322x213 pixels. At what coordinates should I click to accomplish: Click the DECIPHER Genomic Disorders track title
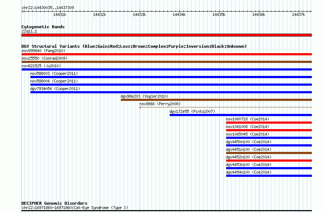click(54, 203)
